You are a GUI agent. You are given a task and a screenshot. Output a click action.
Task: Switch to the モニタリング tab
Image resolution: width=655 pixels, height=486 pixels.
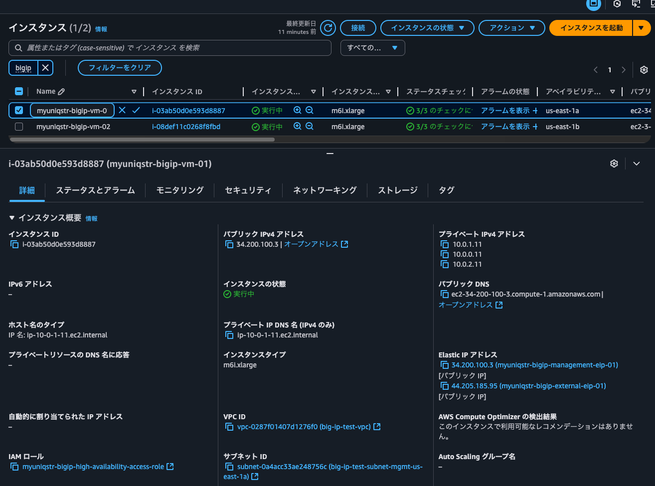[180, 190]
